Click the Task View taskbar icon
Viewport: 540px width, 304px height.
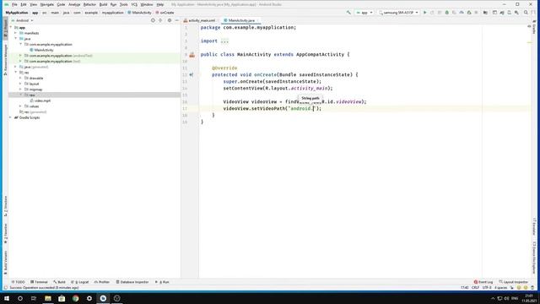pyautogui.click(x=34, y=298)
